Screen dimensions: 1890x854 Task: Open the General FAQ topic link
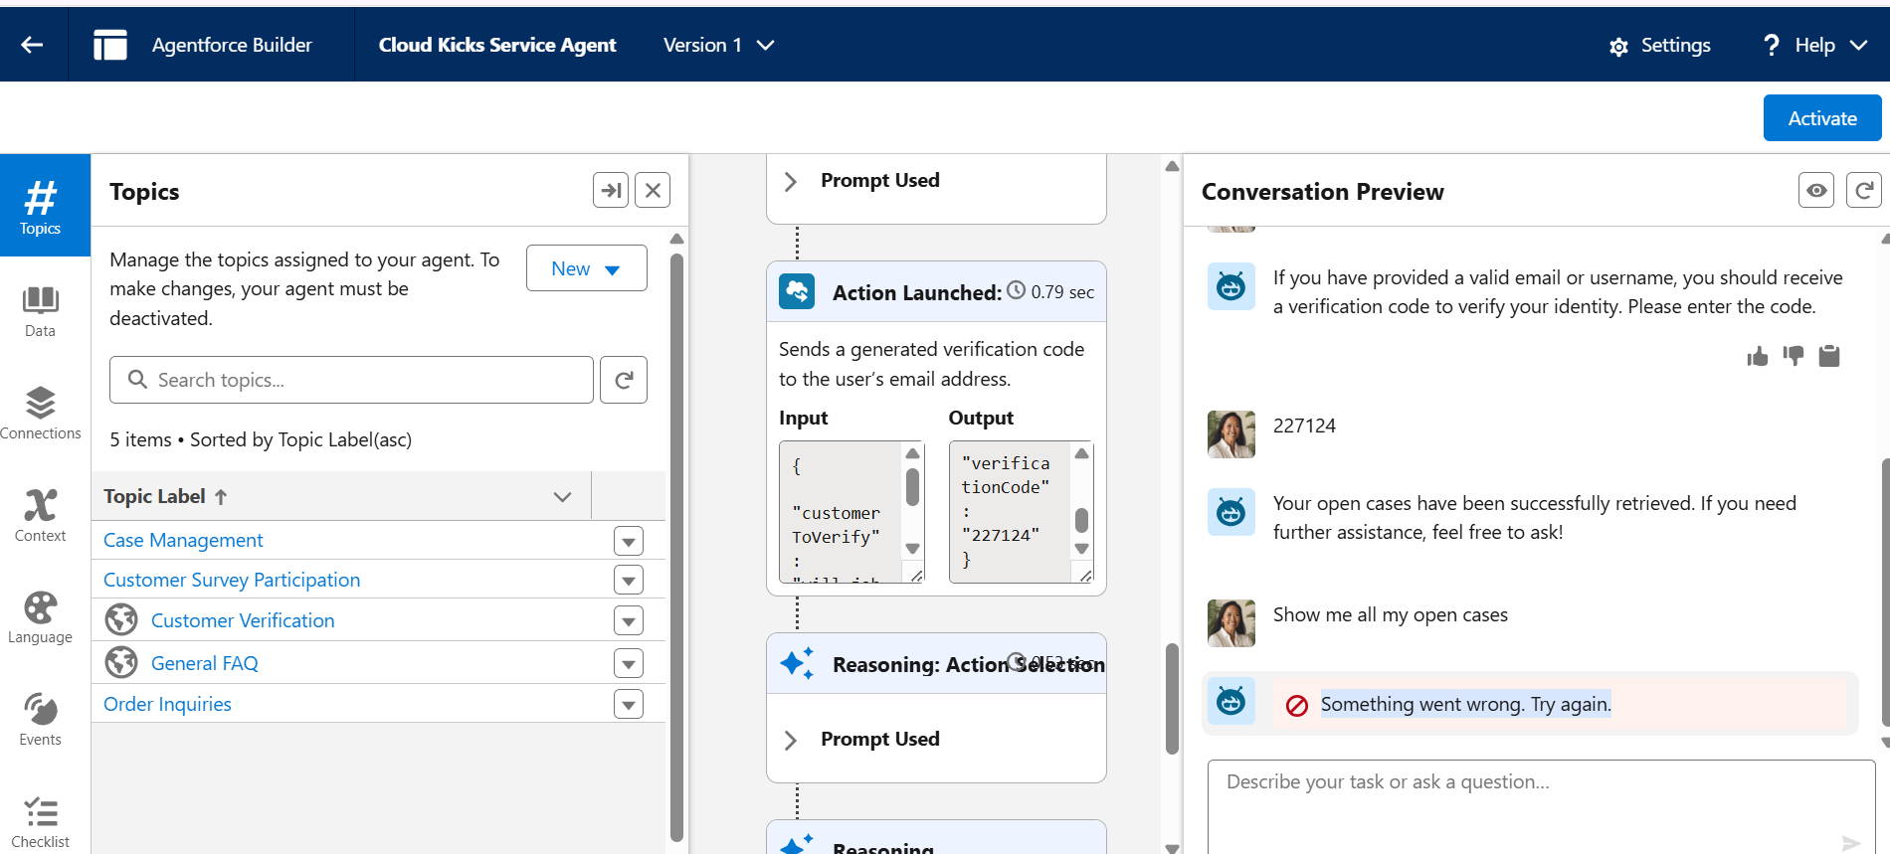204,663
